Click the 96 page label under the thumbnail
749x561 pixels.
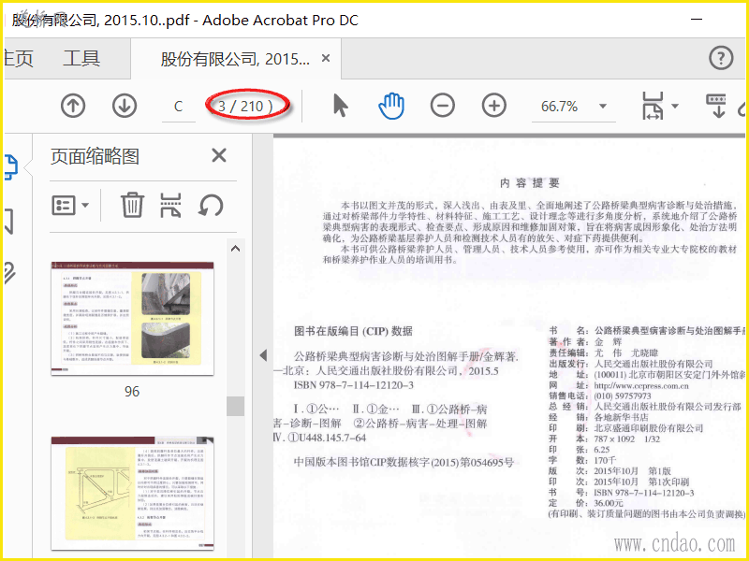click(x=132, y=392)
